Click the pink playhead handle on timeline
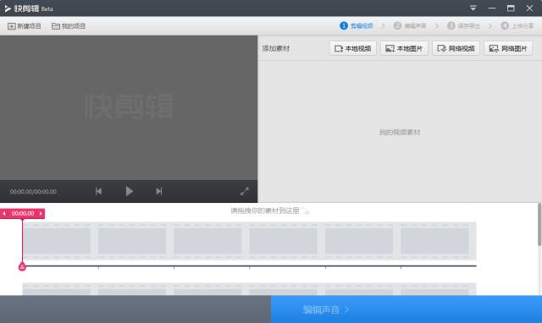The image size is (542, 323). [x=22, y=266]
